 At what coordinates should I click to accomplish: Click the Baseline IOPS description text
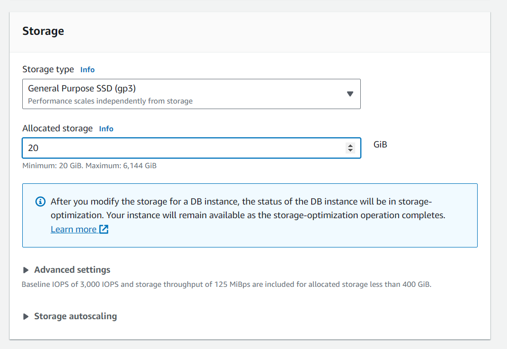[226, 284]
